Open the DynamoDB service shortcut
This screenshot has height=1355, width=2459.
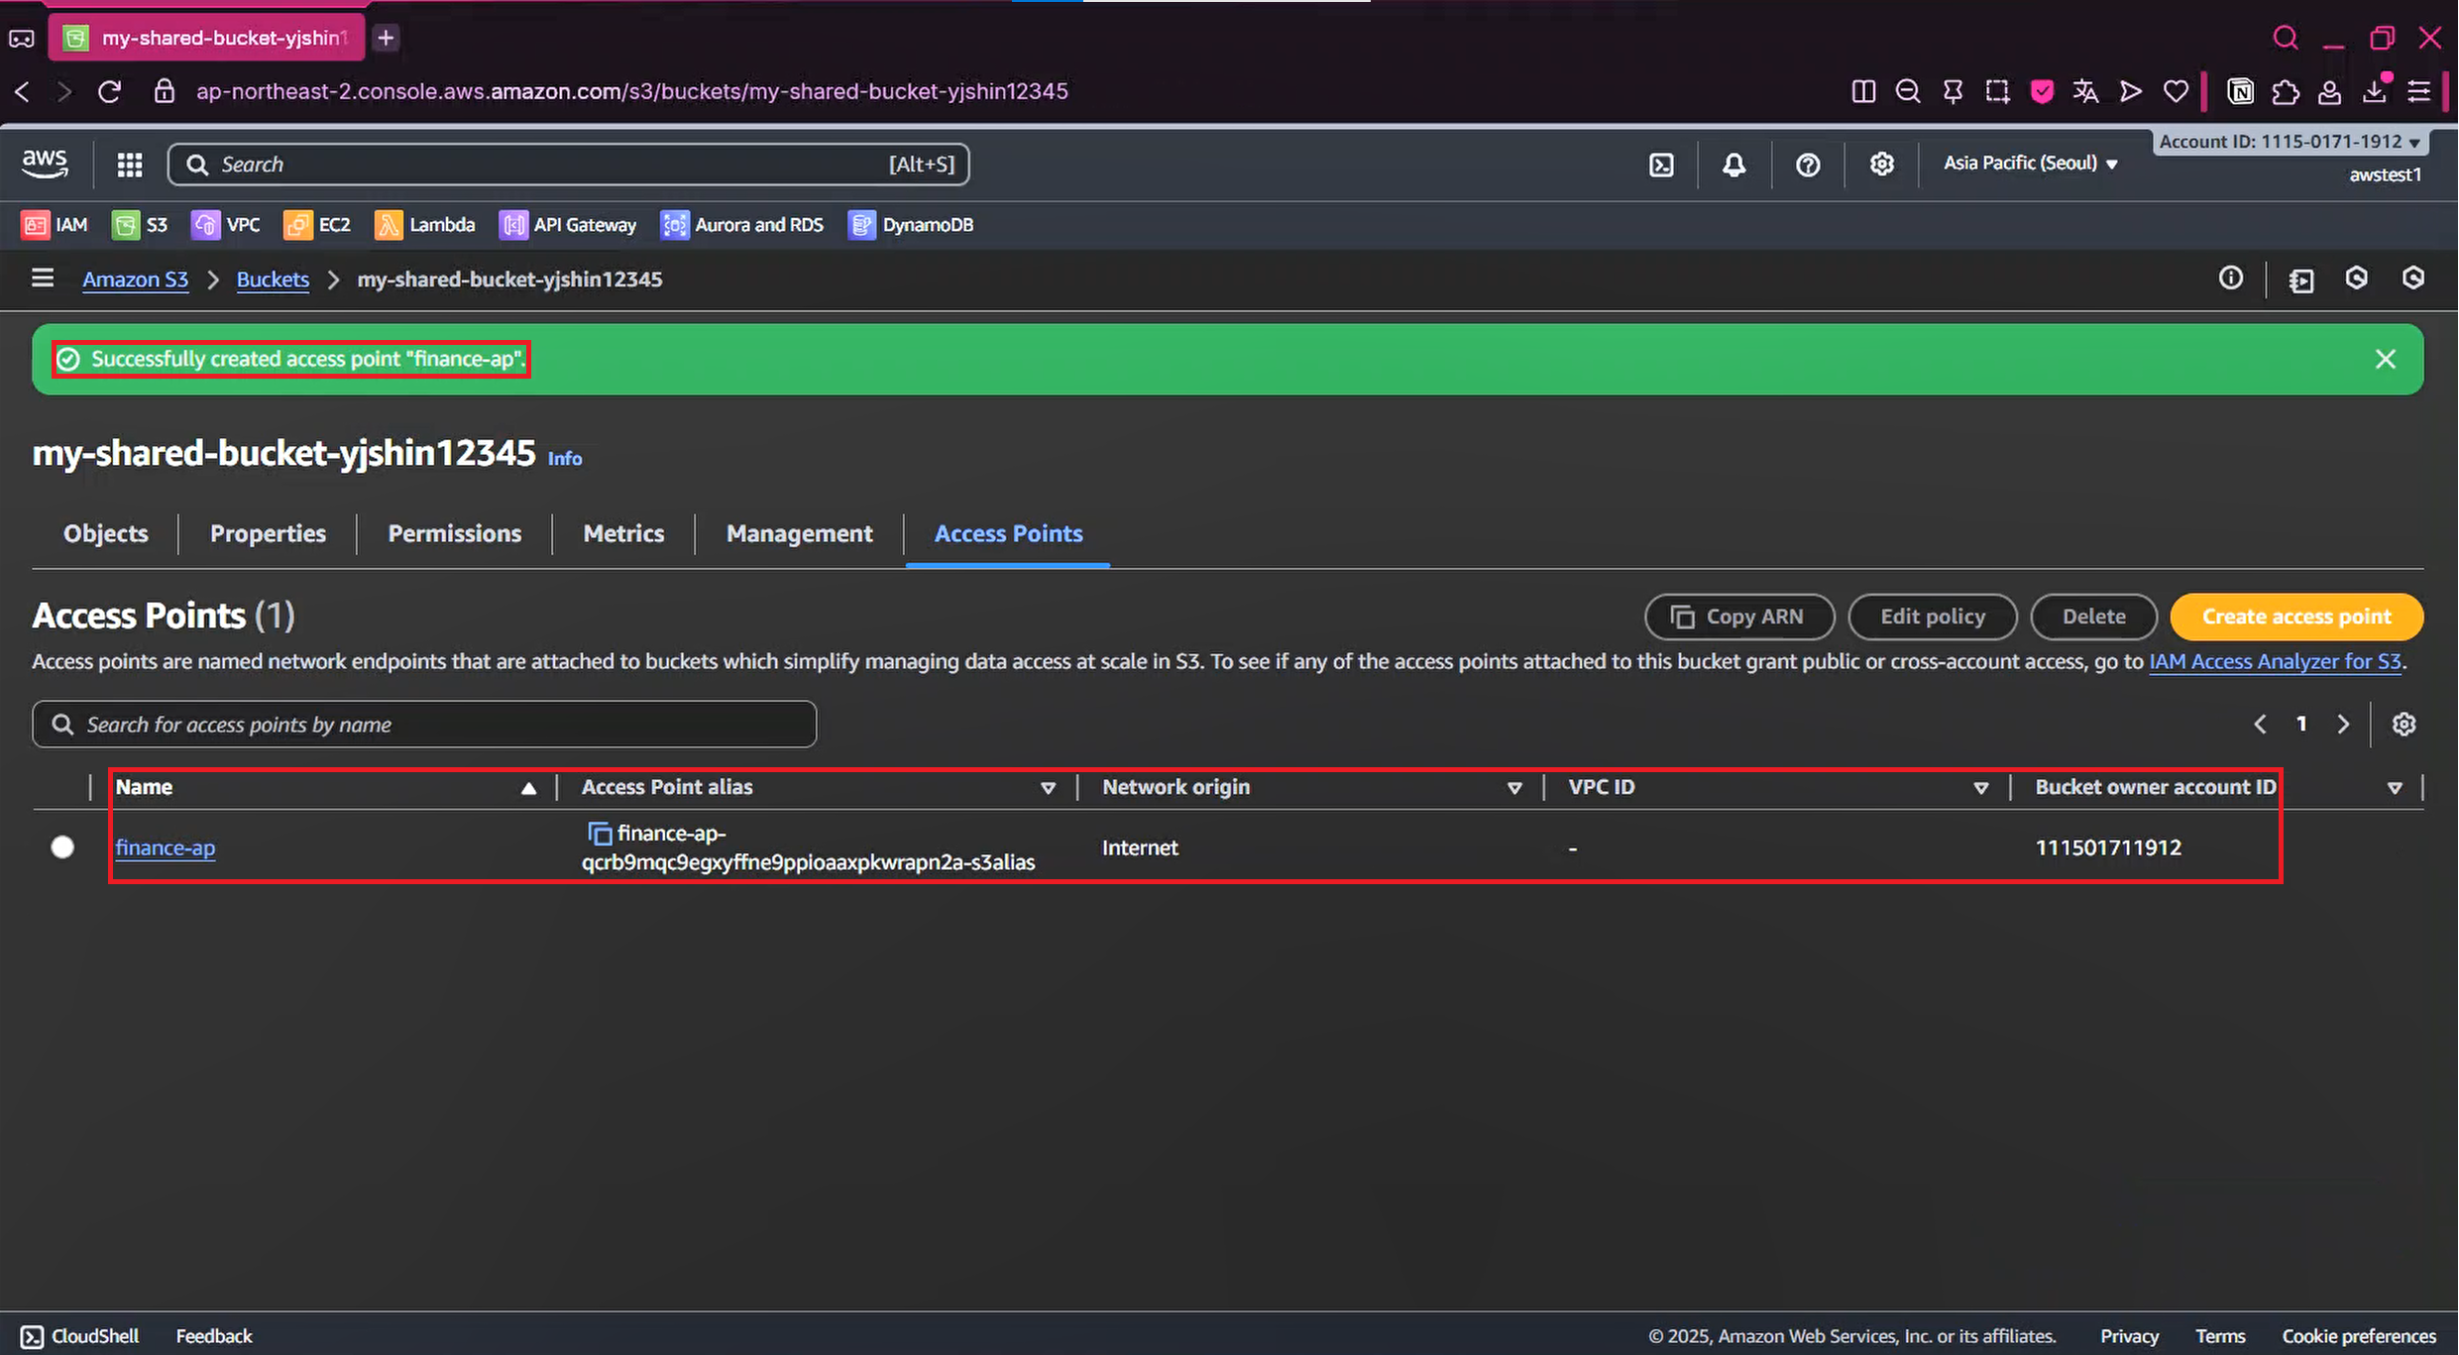pos(911,225)
